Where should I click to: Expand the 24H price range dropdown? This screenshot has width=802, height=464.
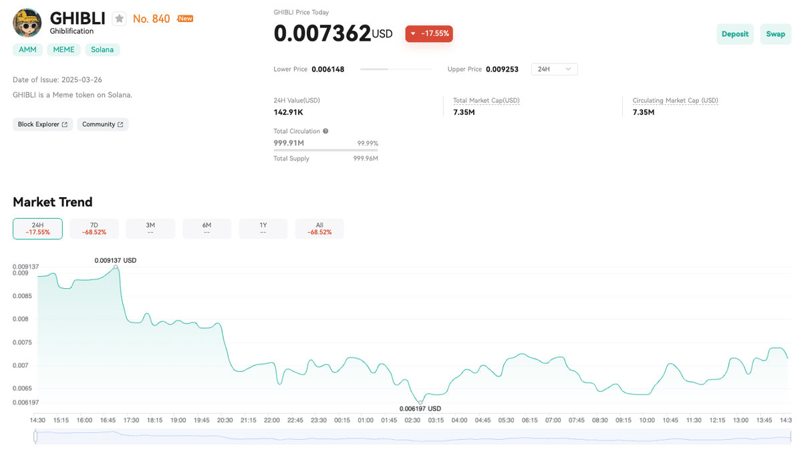(x=554, y=69)
